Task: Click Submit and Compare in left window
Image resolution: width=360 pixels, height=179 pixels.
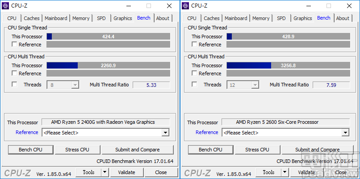Action: pos(138,150)
